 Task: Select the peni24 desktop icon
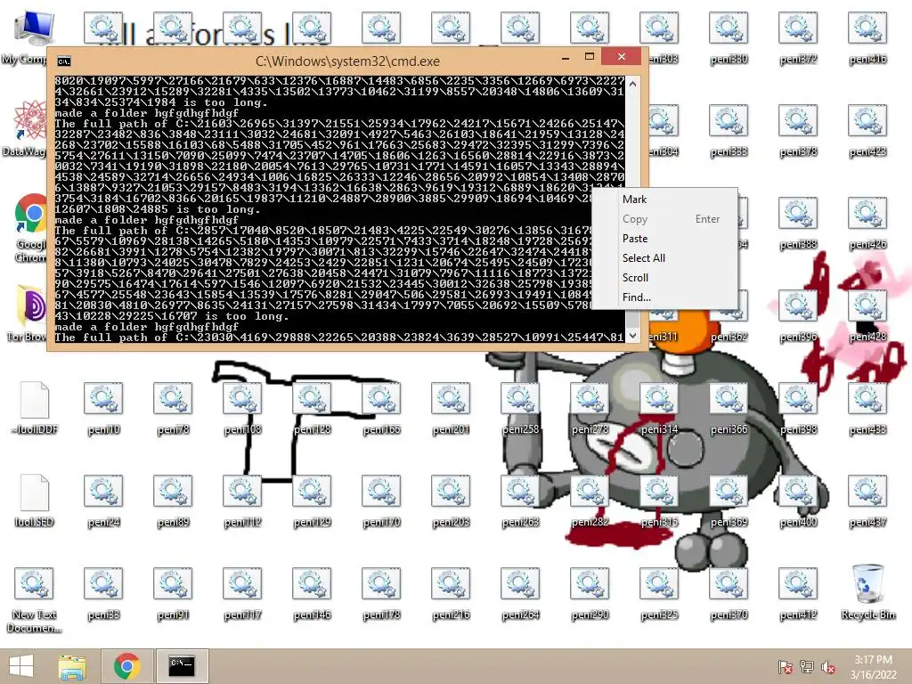(103, 501)
